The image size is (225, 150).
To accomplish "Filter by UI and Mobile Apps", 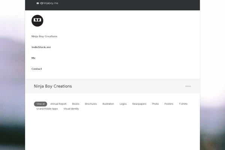I will [x=47, y=109].
